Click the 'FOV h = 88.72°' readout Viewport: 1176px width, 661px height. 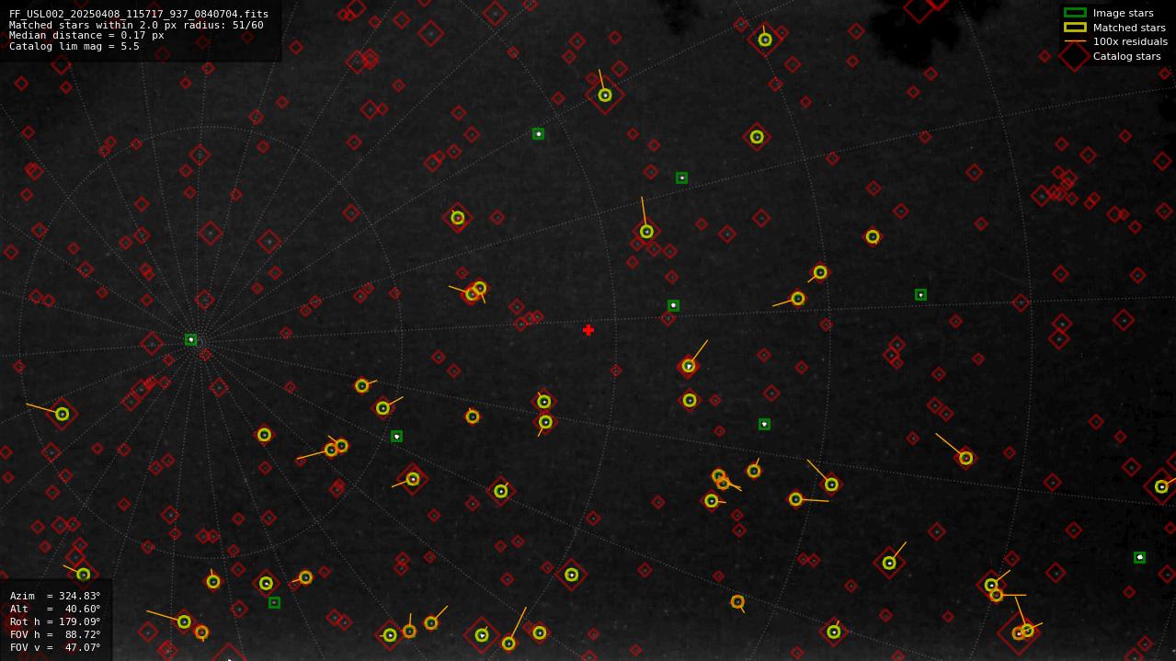(x=55, y=634)
